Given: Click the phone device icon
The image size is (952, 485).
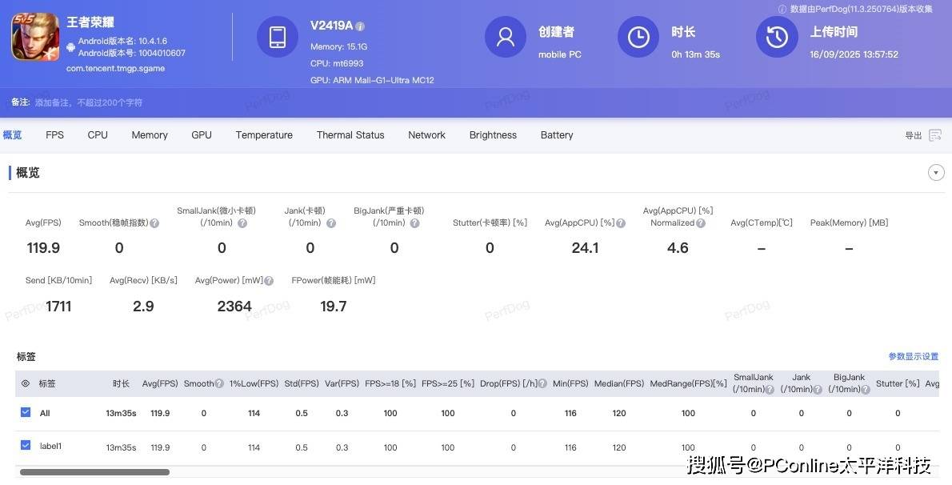Looking at the screenshot, I should [278, 37].
